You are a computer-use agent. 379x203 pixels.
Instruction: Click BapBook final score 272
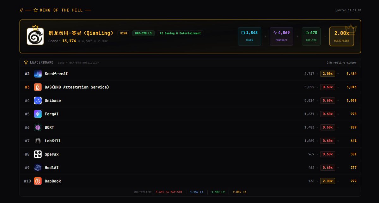point(353,181)
